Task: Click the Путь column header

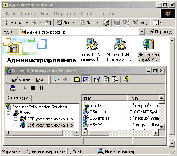Action: pyautogui.click(x=143, y=98)
